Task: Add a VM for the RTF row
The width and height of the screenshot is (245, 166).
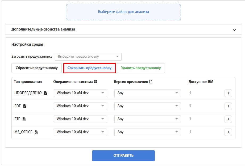Action: click(228, 119)
